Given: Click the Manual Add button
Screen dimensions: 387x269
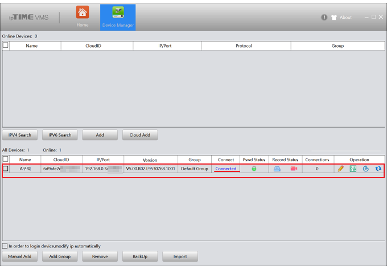Looking at the screenshot, I should tap(20, 257).
